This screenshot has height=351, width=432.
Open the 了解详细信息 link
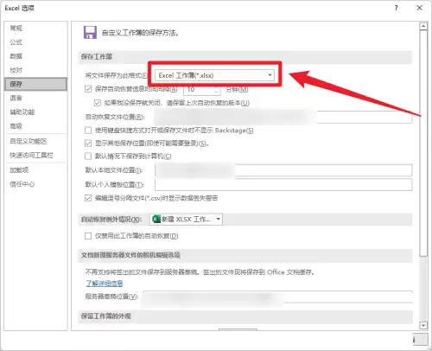point(105,284)
